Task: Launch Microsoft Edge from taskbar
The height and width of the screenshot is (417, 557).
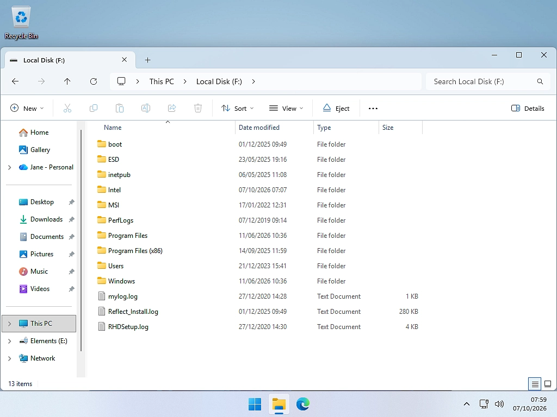Action: click(302, 404)
